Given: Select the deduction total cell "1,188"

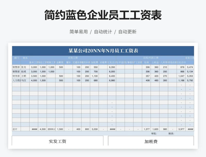Looking at the screenshot, I should [181, 80].
